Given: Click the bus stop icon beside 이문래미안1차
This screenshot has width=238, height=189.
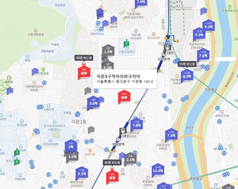Looking at the screenshot, I should [x=44, y=83].
